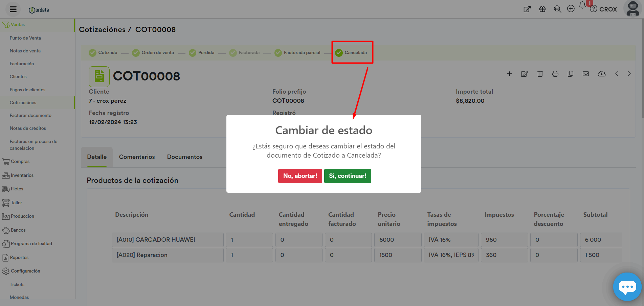The image size is (644, 306).
Task: Click the printer icon to print the quotation
Action: [x=555, y=74]
